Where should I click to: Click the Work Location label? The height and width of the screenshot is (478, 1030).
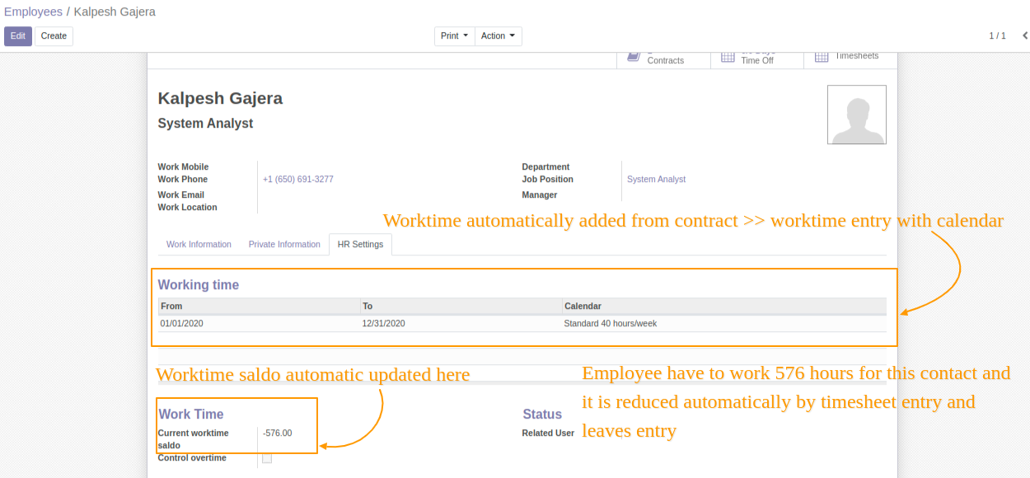[188, 208]
